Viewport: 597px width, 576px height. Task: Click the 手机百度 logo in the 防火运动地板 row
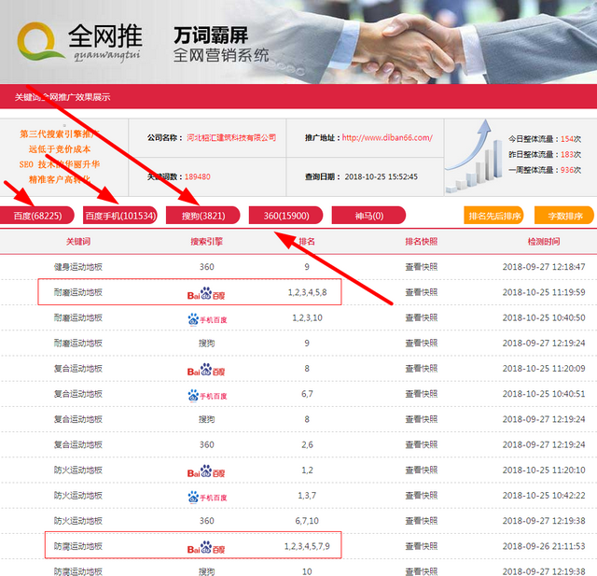tap(207, 498)
